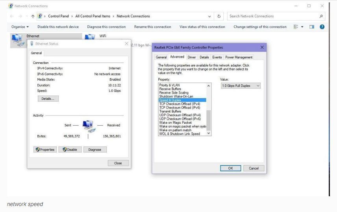Click OK in Realtek Properties dialog
This screenshot has width=337, height=212.
(231, 168)
